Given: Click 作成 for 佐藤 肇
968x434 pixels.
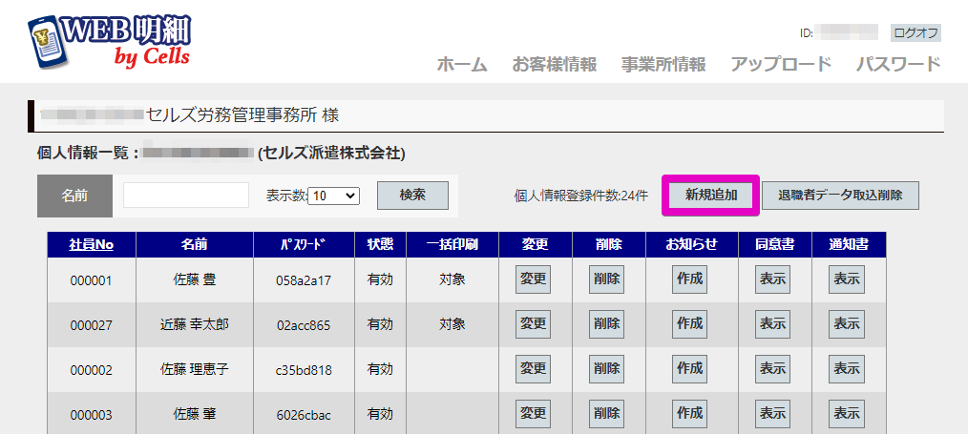Looking at the screenshot, I should pyautogui.click(x=689, y=414).
